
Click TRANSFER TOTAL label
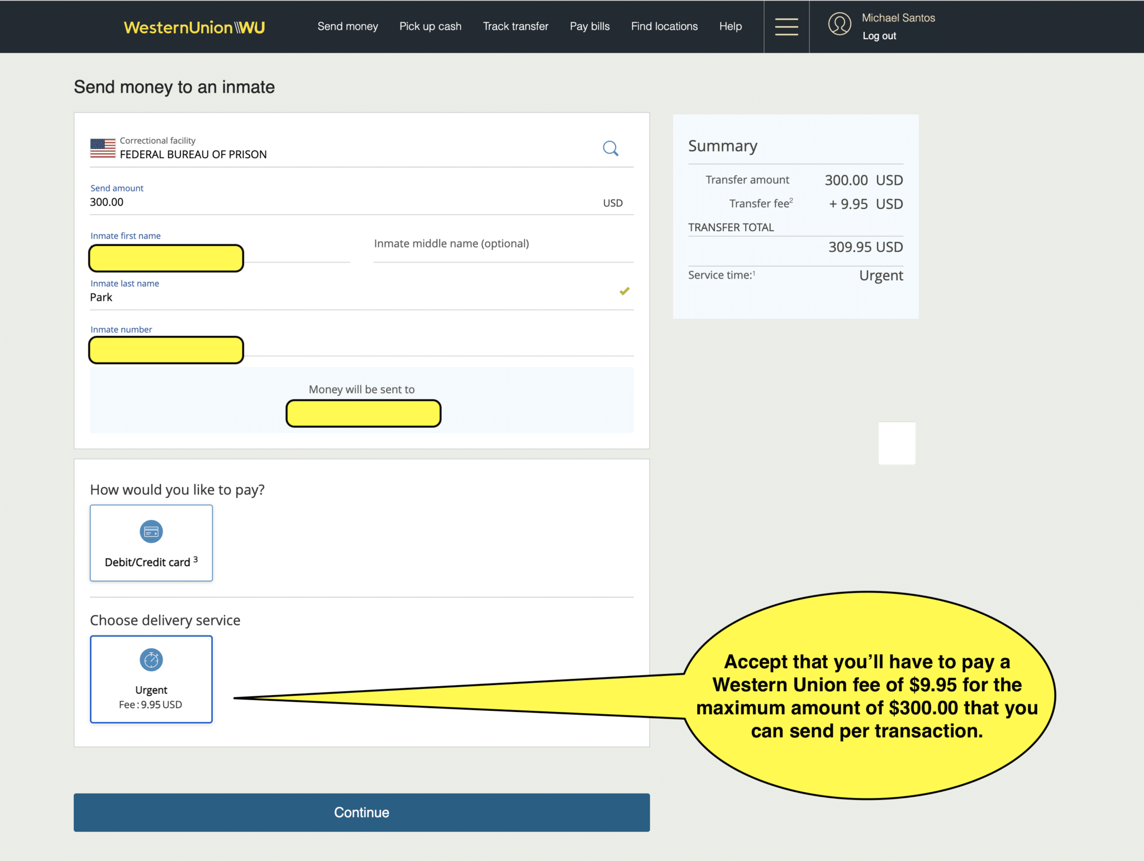click(x=731, y=227)
